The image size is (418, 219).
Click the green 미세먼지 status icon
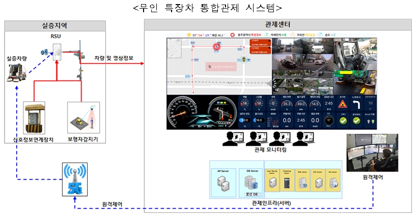pos(266,35)
